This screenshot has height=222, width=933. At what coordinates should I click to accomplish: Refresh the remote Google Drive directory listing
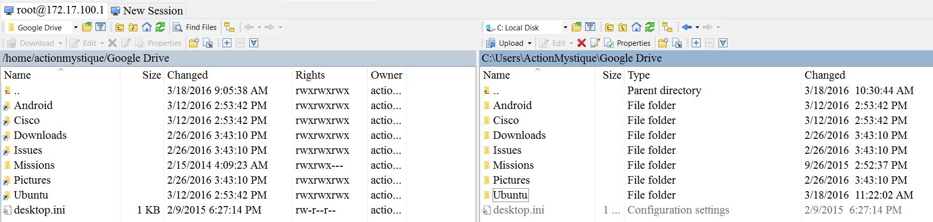pos(160,27)
